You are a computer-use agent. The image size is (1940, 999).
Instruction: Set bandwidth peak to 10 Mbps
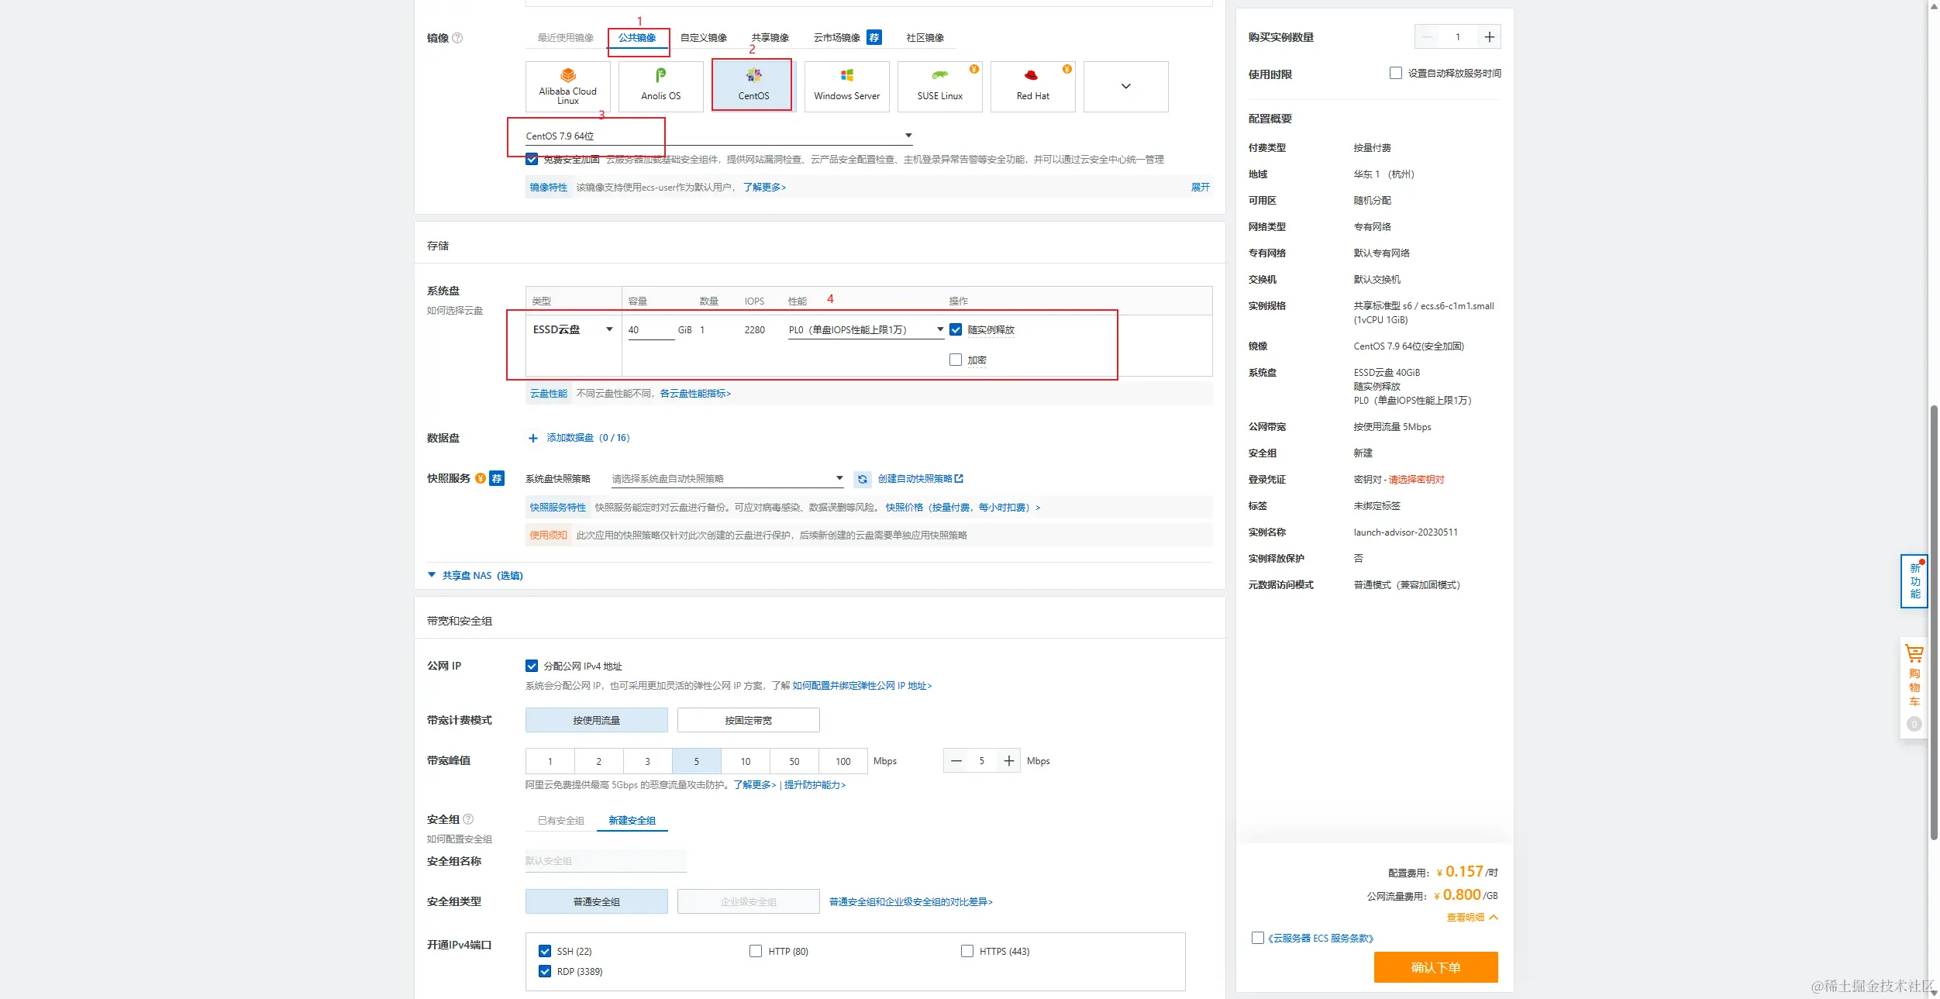click(745, 761)
